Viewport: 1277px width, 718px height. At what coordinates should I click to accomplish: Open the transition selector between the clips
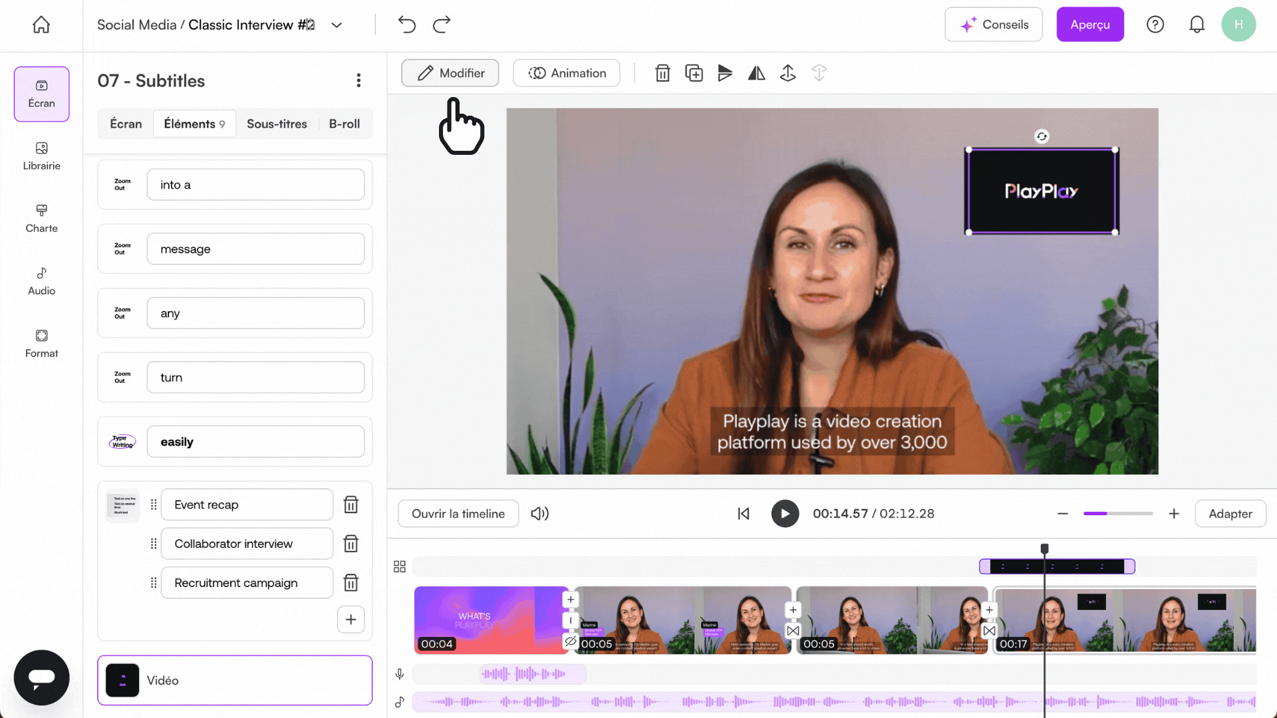pyautogui.click(x=792, y=630)
